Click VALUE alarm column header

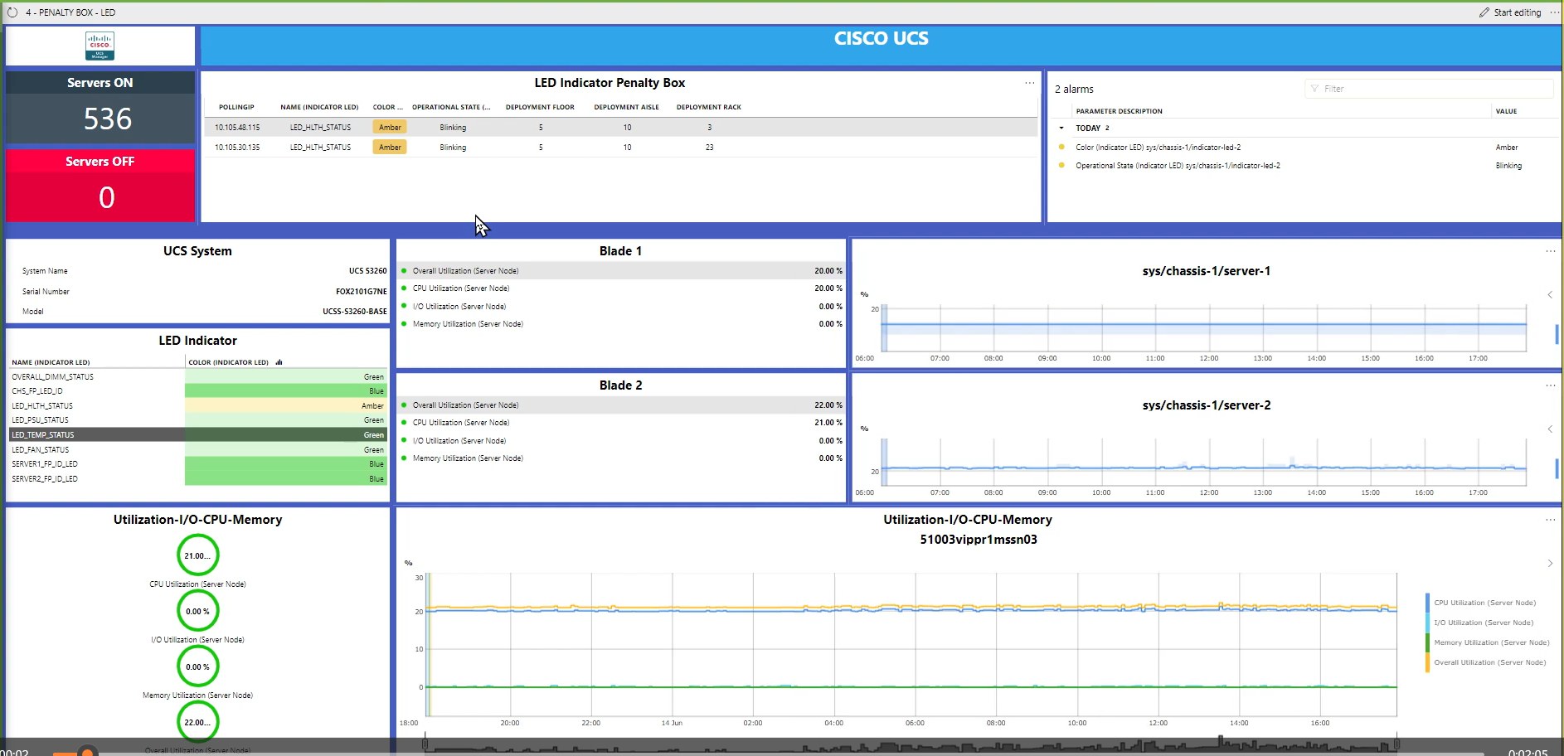click(1506, 111)
